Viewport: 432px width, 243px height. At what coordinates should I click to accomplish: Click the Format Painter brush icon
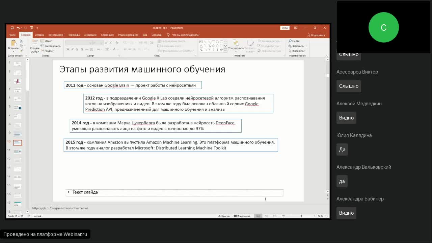coord(21,51)
